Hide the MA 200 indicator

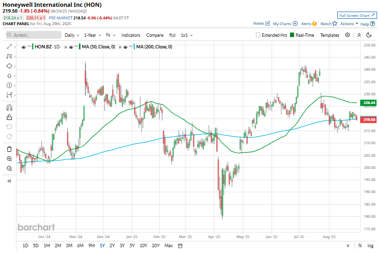(x=125, y=47)
